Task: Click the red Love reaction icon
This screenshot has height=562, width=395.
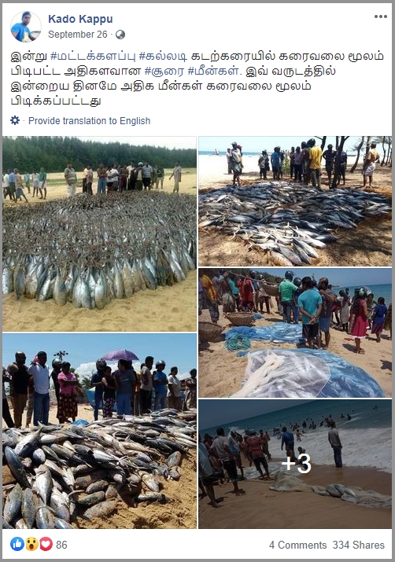Action: (46, 544)
